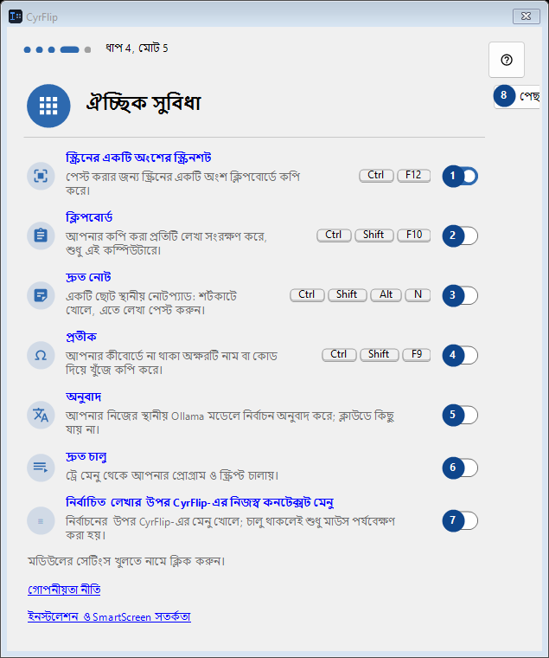Open the ইনস্টলেশন ও SmartScreen সতর্কতা link
The width and height of the screenshot is (549, 658).
109,616
